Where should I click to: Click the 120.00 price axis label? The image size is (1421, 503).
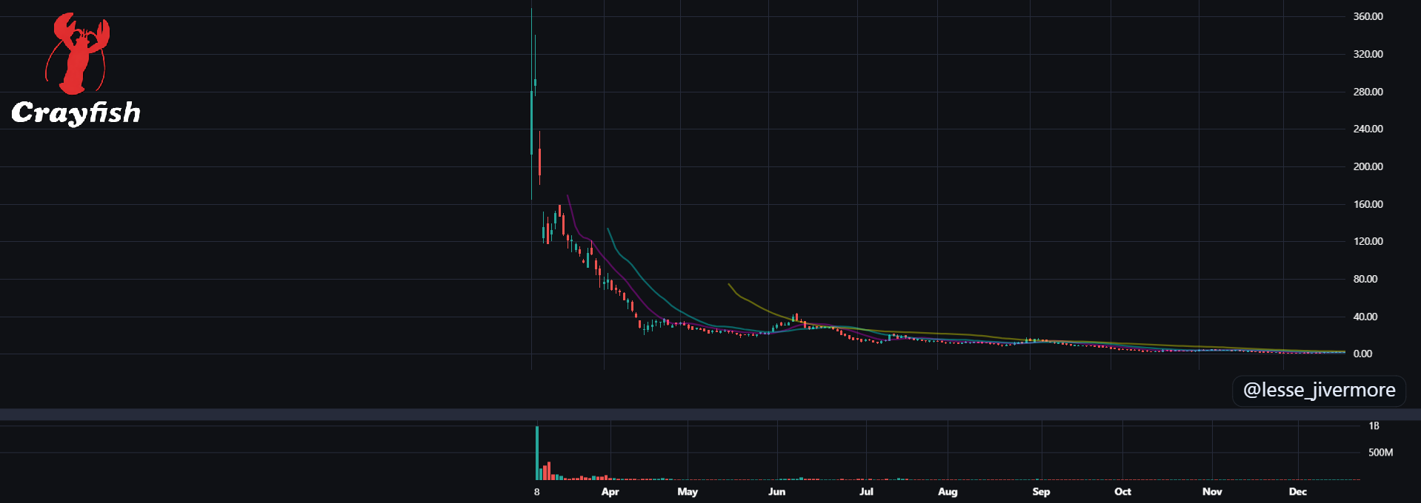pos(1368,241)
